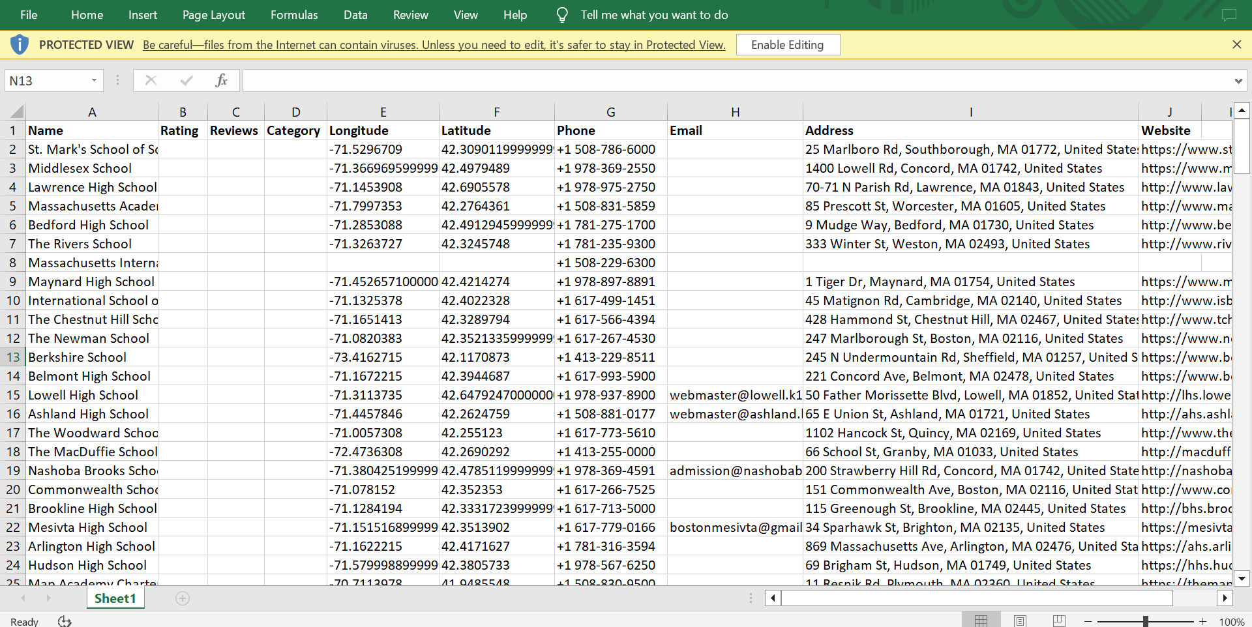Click the Protected View shield icon
Screen dimensions: 1252x627
click(x=20, y=44)
